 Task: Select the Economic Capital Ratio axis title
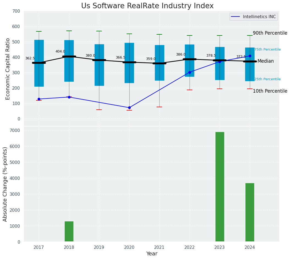[x=8, y=69]
